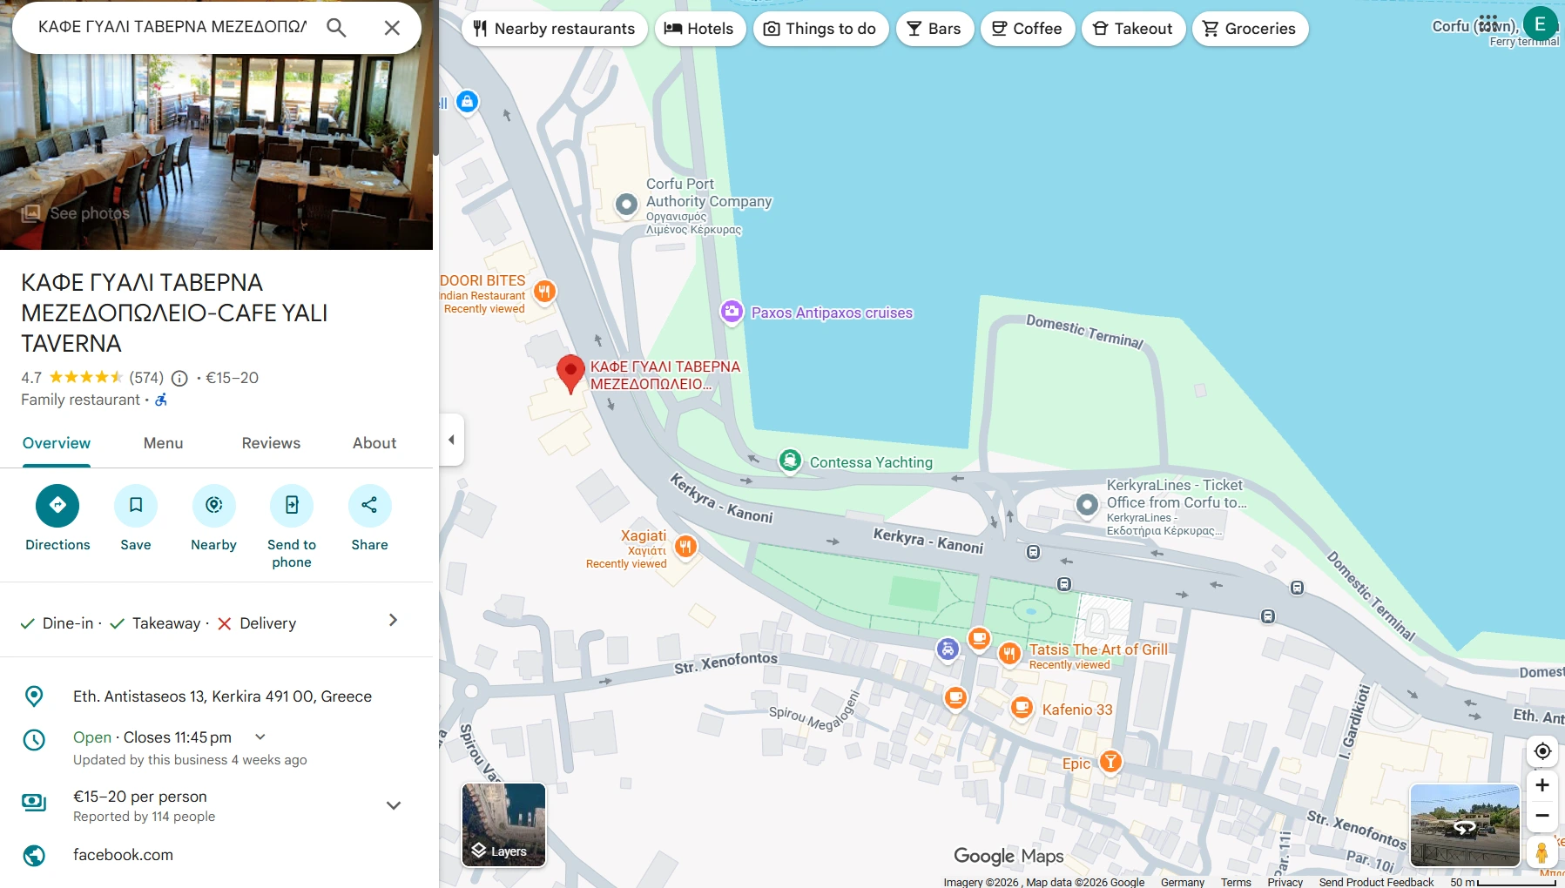Show Things to do nearby
The width and height of the screenshot is (1565, 888).
820,29
